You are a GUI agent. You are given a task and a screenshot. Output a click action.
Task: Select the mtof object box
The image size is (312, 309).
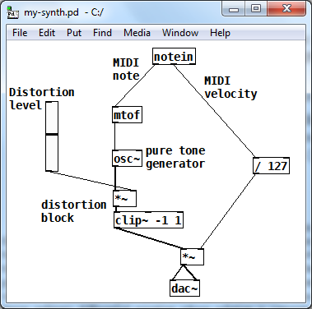(127, 115)
